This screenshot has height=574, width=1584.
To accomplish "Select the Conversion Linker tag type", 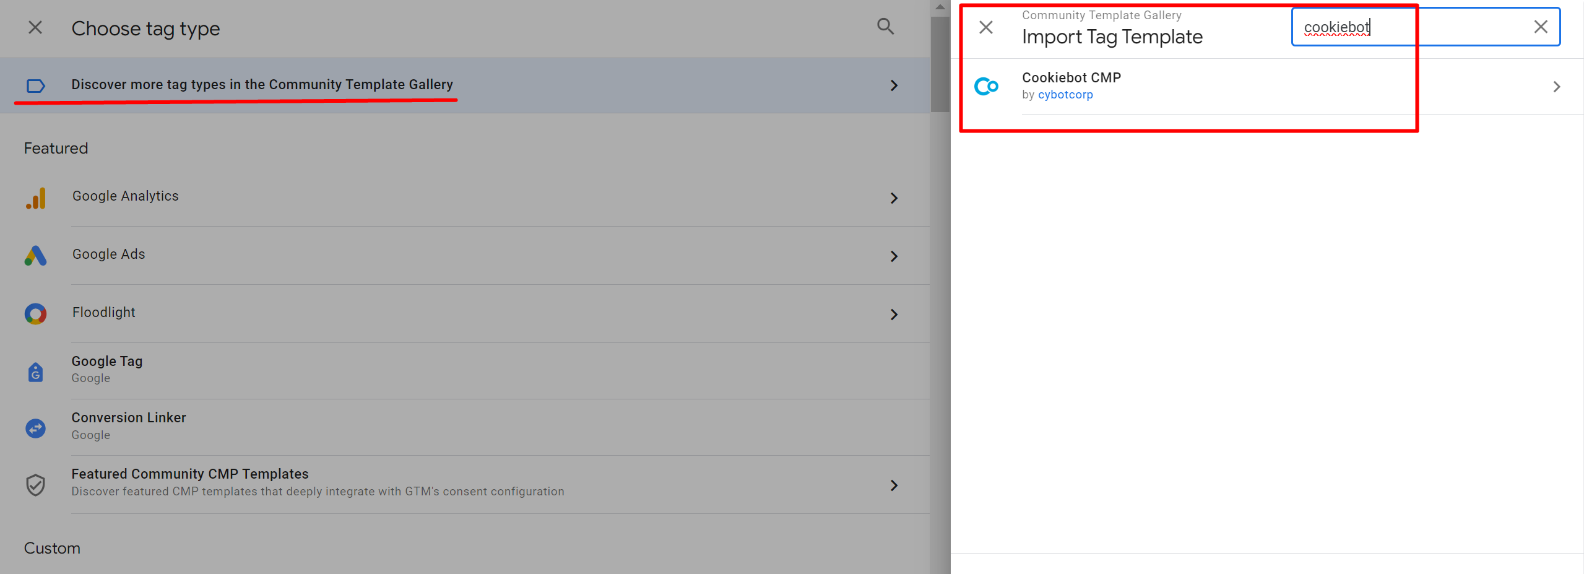I will (x=129, y=418).
